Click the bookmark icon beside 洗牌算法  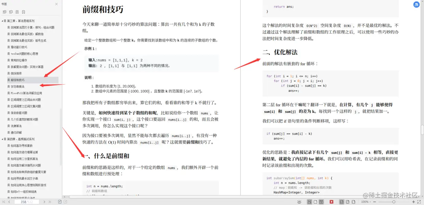pyautogui.click(x=8, y=126)
